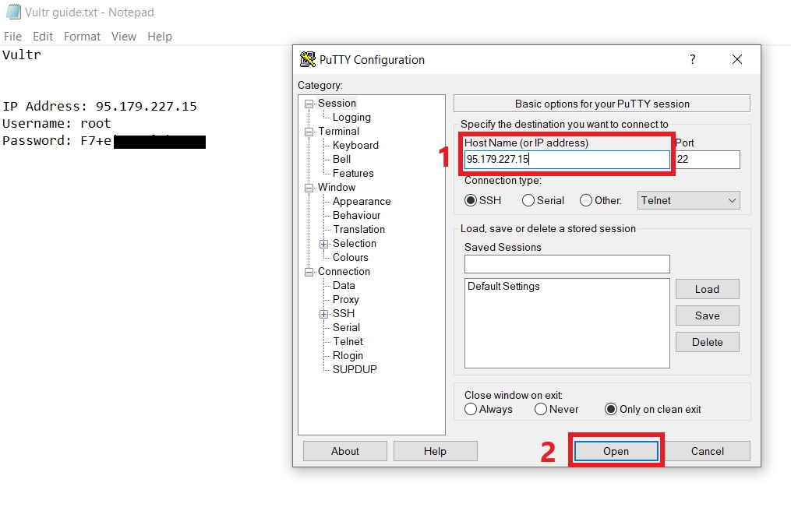The width and height of the screenshot is (791, 511).
Task: Open Notepad Edit menu
Action: click(x=43, y=37)
